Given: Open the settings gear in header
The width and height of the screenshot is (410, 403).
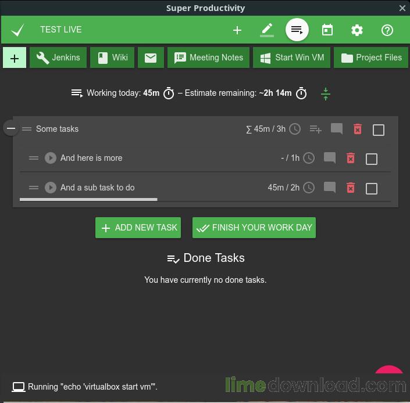Looking at the screenshot, I should coord(357,30).
